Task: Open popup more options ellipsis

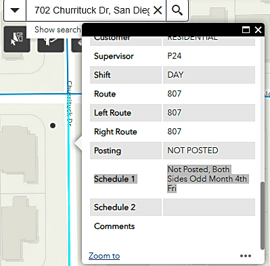Action: pyautogui.click(x=246, y=256)
